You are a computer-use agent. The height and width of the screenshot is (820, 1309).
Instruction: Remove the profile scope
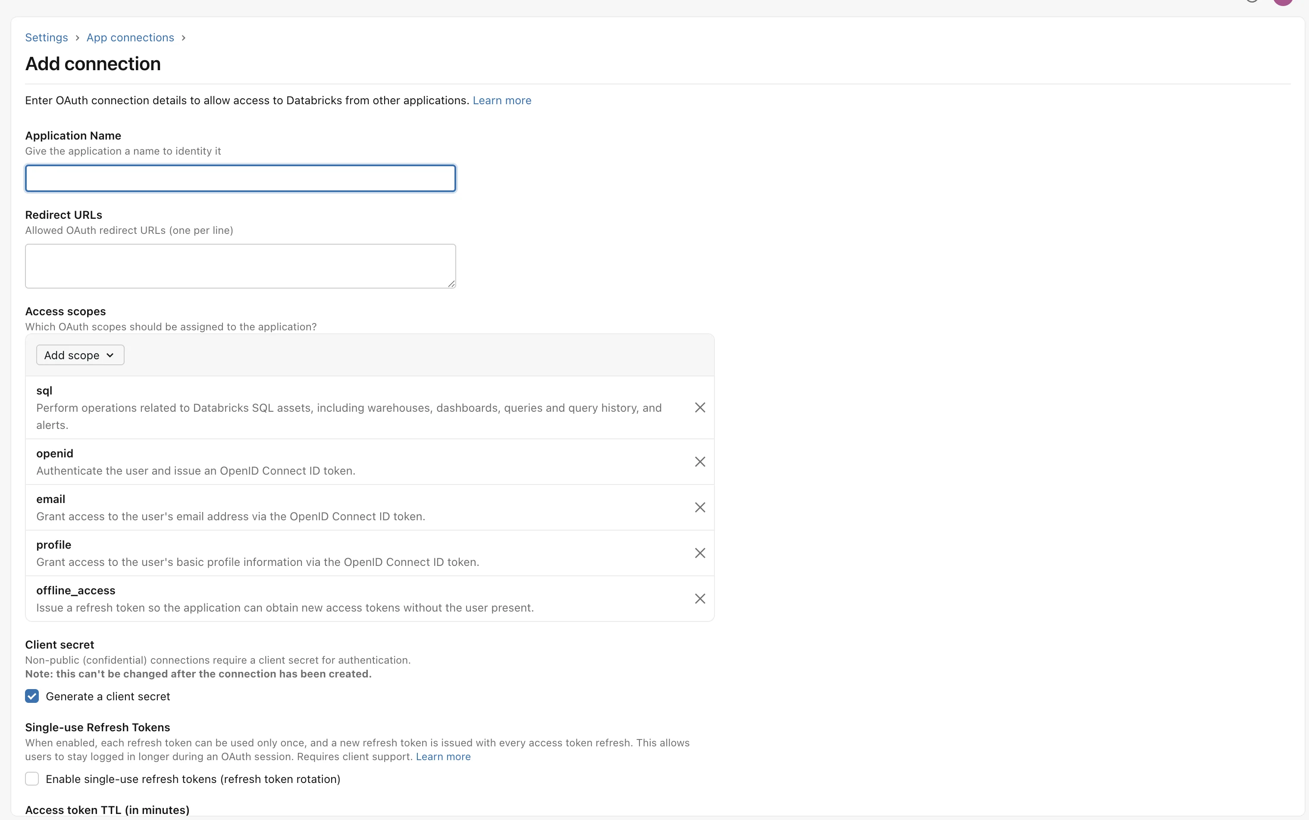click(700, 553)
